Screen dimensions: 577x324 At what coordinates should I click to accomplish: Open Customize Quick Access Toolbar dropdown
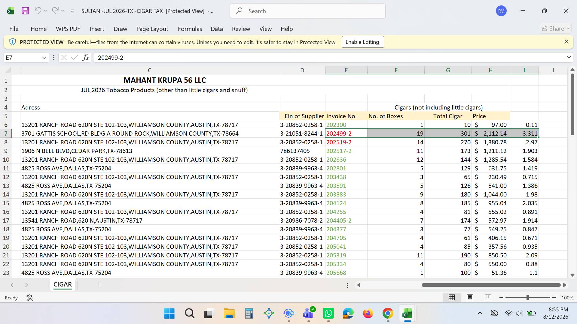(x=72, y=11)
